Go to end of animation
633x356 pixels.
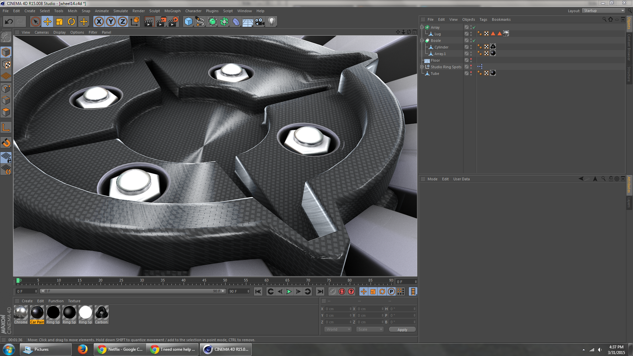[x=320, y=291]
